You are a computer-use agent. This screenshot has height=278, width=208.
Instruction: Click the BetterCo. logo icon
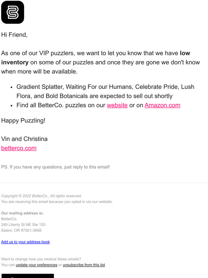pyautogui.click(x=13, y=12)
